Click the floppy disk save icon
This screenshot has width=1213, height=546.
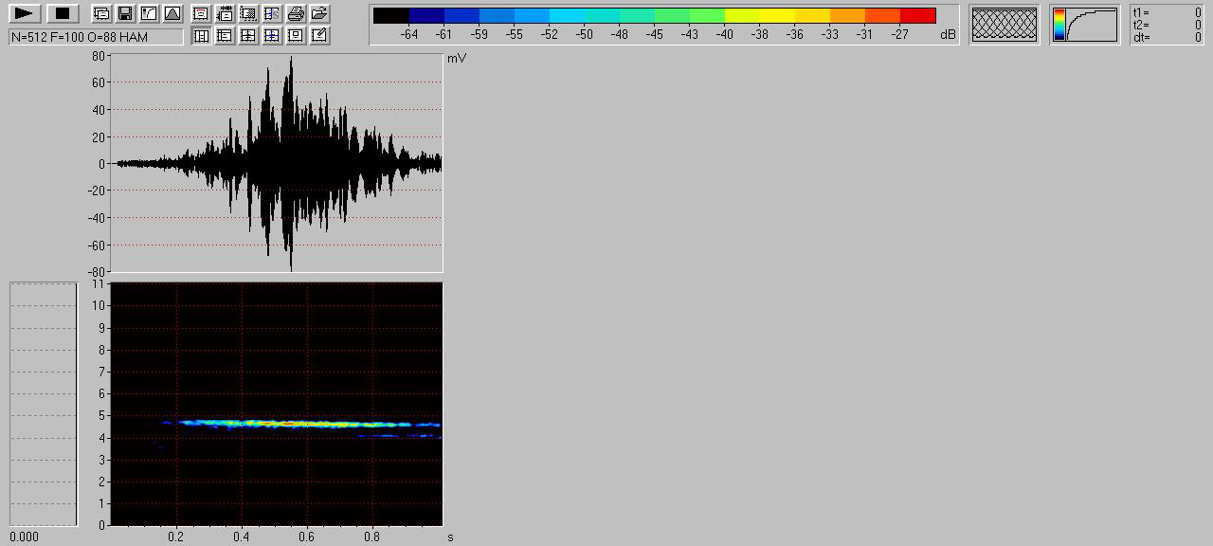pyautogui.click(x=124, y=13)
